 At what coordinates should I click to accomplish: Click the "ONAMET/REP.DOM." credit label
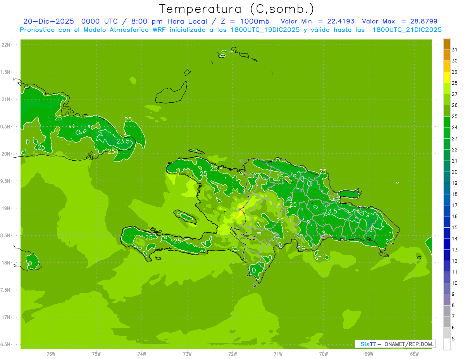tap(409, 344)
